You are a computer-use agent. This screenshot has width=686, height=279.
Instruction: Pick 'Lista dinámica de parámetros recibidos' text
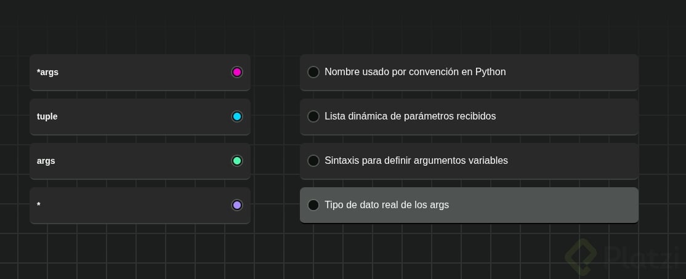[410, 116]
